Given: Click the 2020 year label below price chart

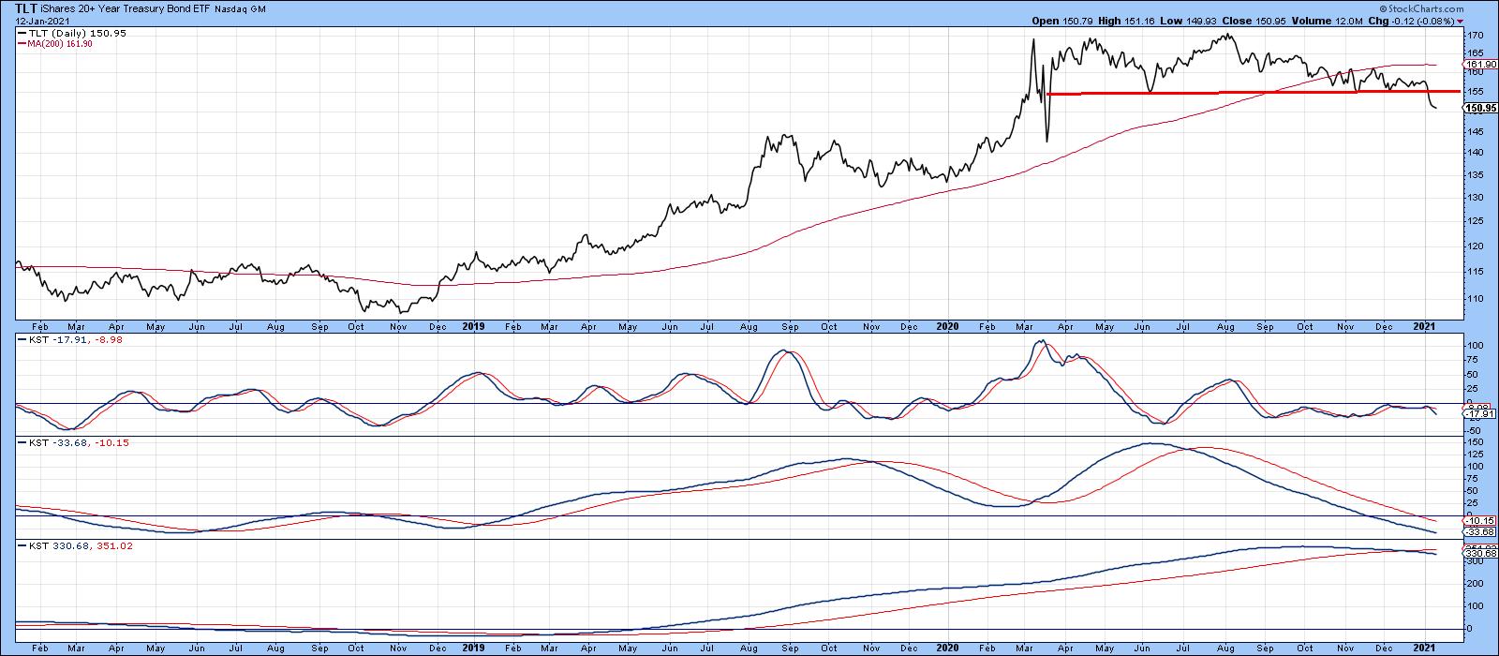Looking at the screenshot, I should [947, 326].
